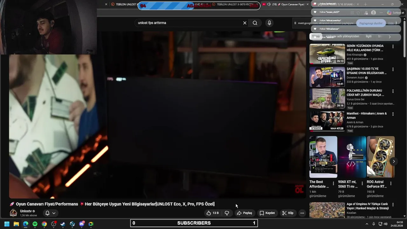Image resolution: width=407 pixels, height=229 pixels.
Task: Click the main video player area
Action: pyautogui.click(x=157, y=114)
